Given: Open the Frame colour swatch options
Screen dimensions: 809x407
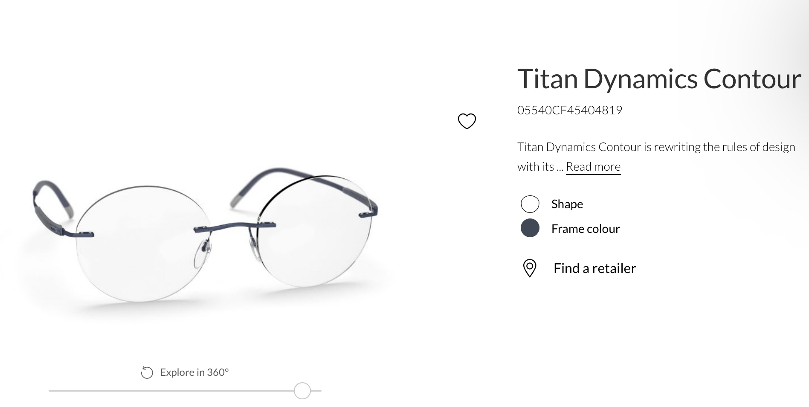Looking at the screenshot, I should (x=530, y=228).
